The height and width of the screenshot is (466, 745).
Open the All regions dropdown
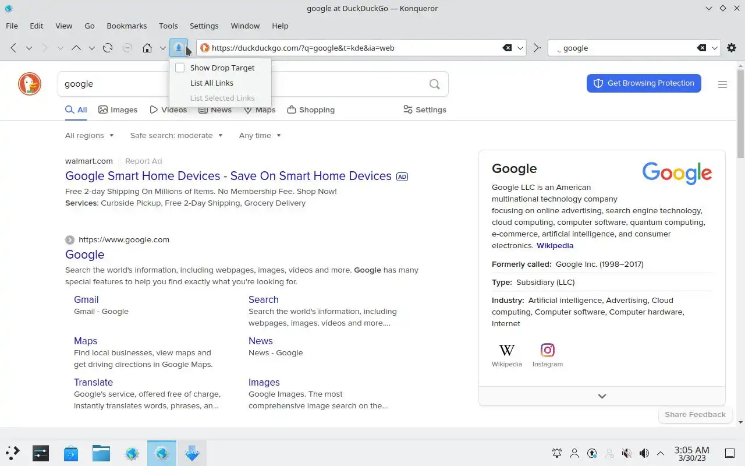tap(90, 135)
